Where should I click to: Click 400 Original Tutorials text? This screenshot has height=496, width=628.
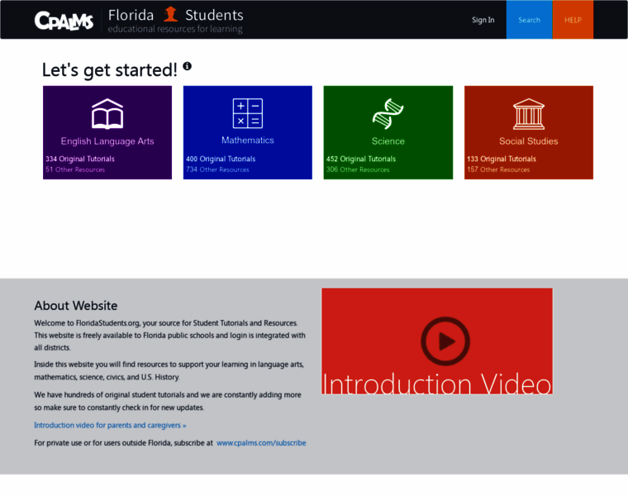(x=221, y=159)
